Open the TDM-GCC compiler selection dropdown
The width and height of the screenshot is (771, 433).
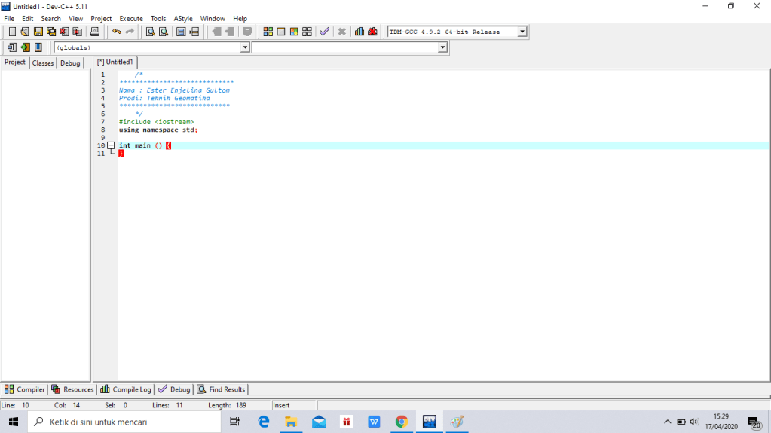(x=522, y=32)
